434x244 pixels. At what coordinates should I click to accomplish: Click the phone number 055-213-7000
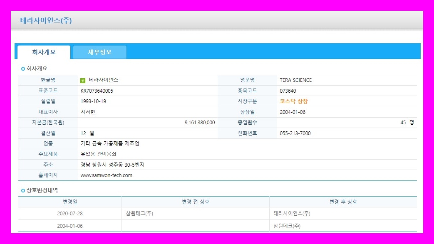coord(295,133)
